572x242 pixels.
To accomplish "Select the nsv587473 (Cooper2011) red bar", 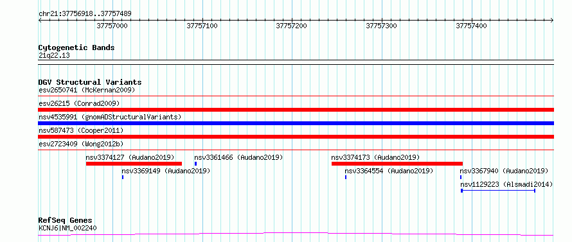I will pyautogui.click(x=296, y=137).
